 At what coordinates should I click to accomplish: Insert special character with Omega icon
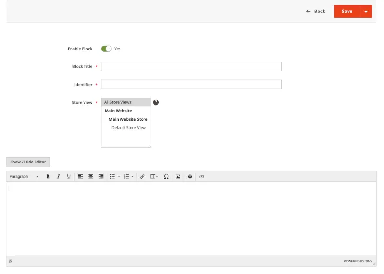[166, 176]
